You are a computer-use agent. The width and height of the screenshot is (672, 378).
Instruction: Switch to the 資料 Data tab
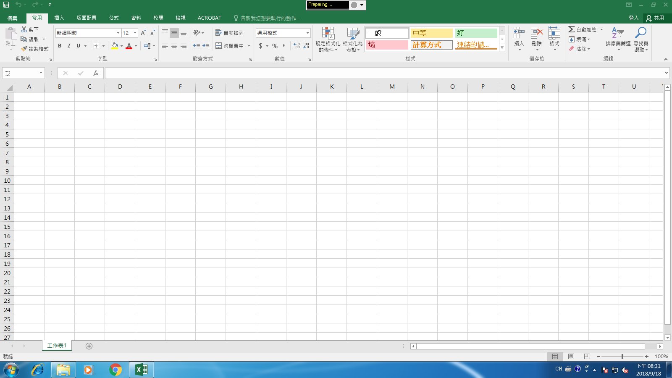(136, 18)
